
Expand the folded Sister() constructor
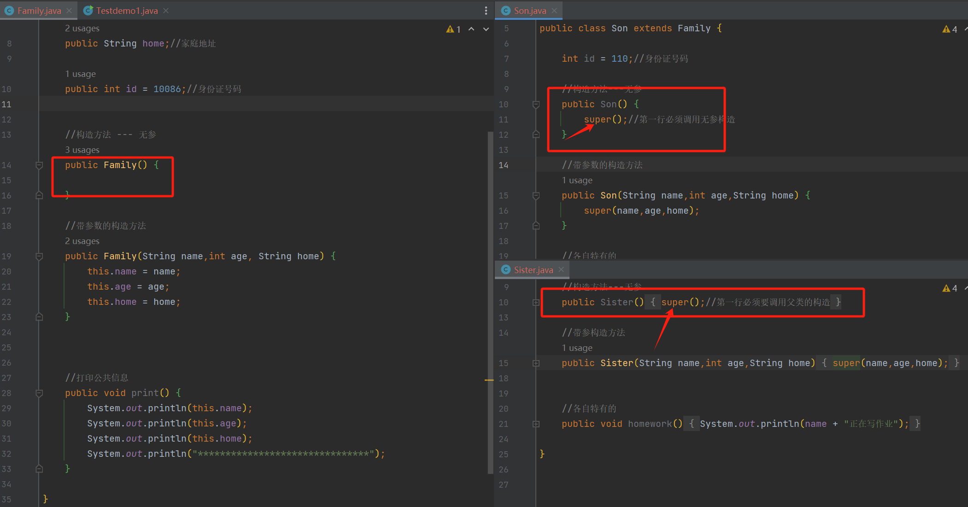tap(536, 303)
